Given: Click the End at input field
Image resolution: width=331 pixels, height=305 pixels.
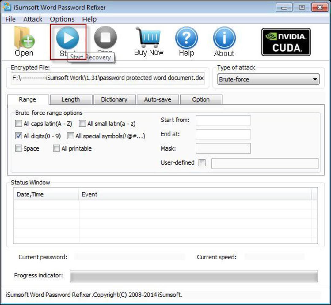Looking at the screenshot, I should [x=223, y=134].
